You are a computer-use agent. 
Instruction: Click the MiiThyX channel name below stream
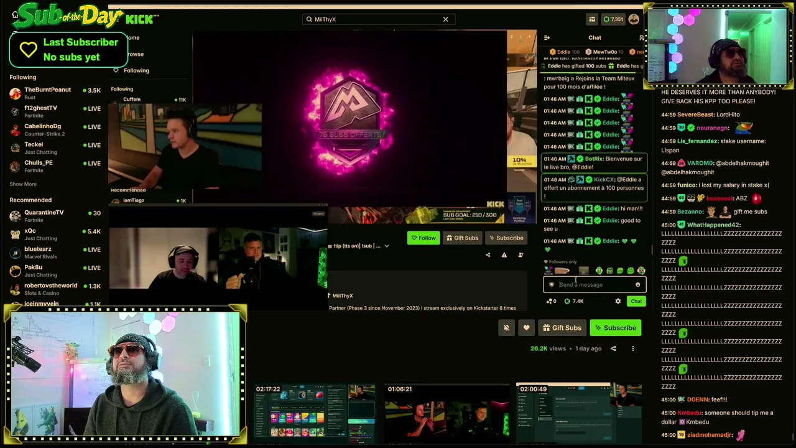[x=343, y=296]
